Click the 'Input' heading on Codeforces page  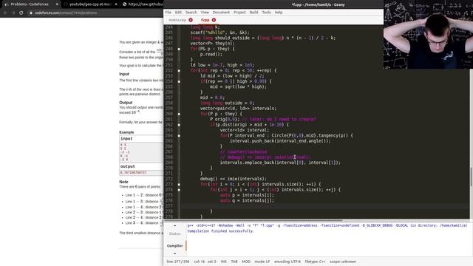point(124,74)
